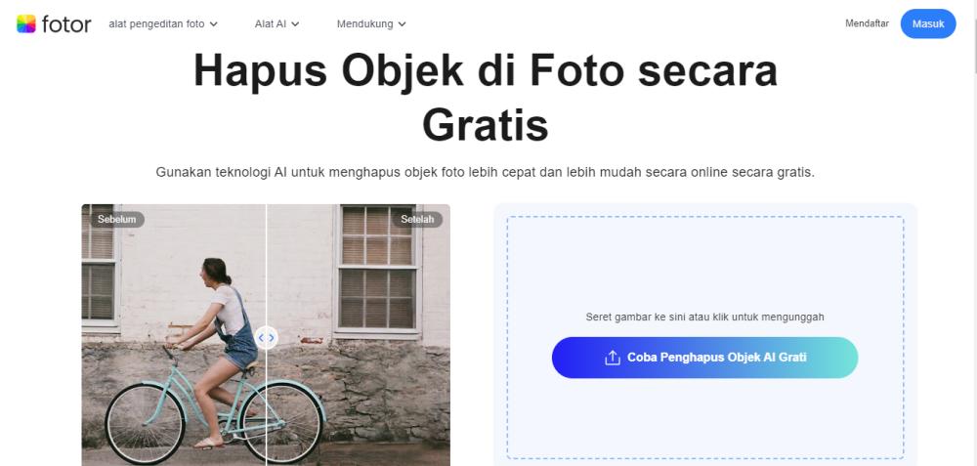Click the 'Sebelum' label on the photo

[x=116, y=219]
